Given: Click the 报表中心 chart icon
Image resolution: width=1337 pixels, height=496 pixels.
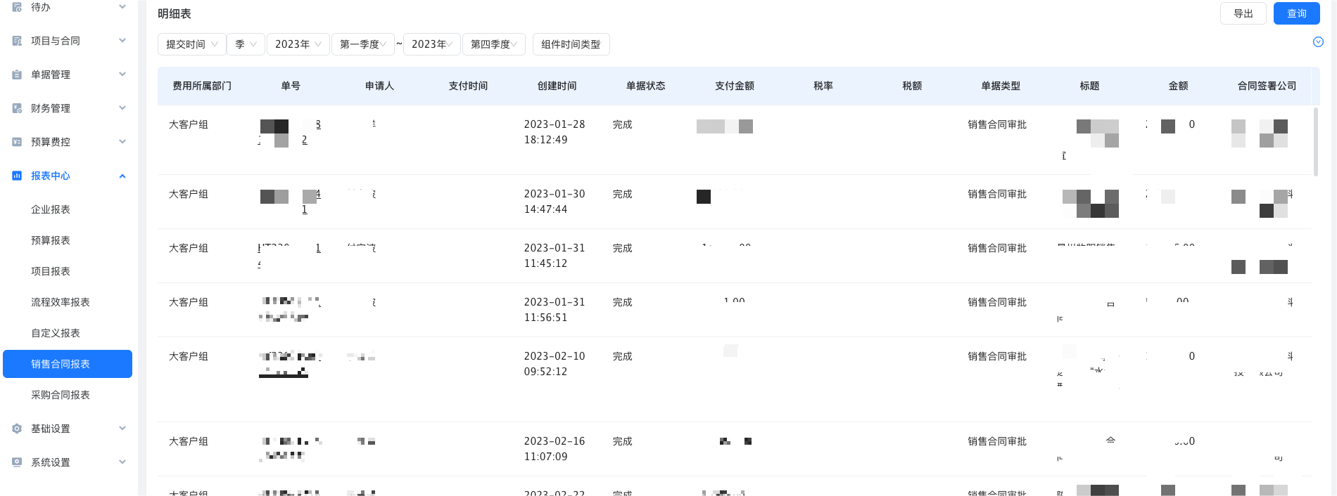Looking at the screenshot, I should point(17,176).
